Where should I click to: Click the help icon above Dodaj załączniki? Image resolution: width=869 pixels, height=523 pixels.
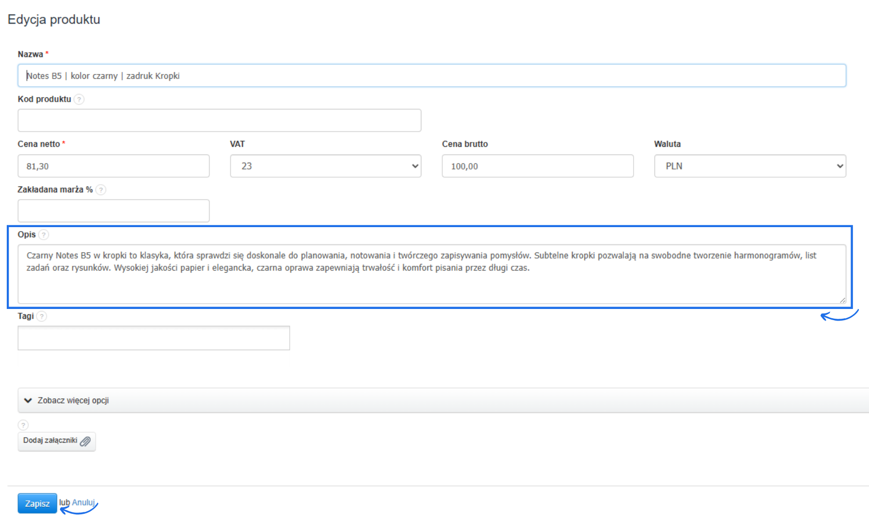tap(23, 425)
